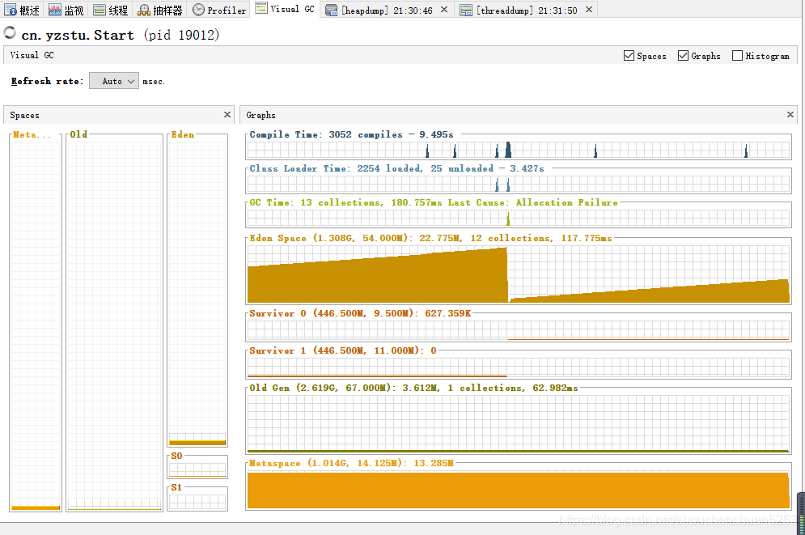
Task: Click the Spaces panel title
Action: [24, 115]
